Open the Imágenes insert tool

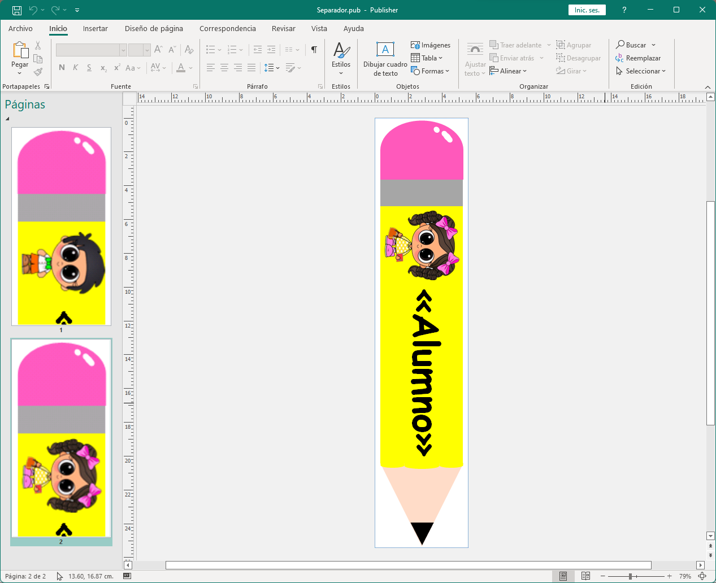click(x=431, y=45)
